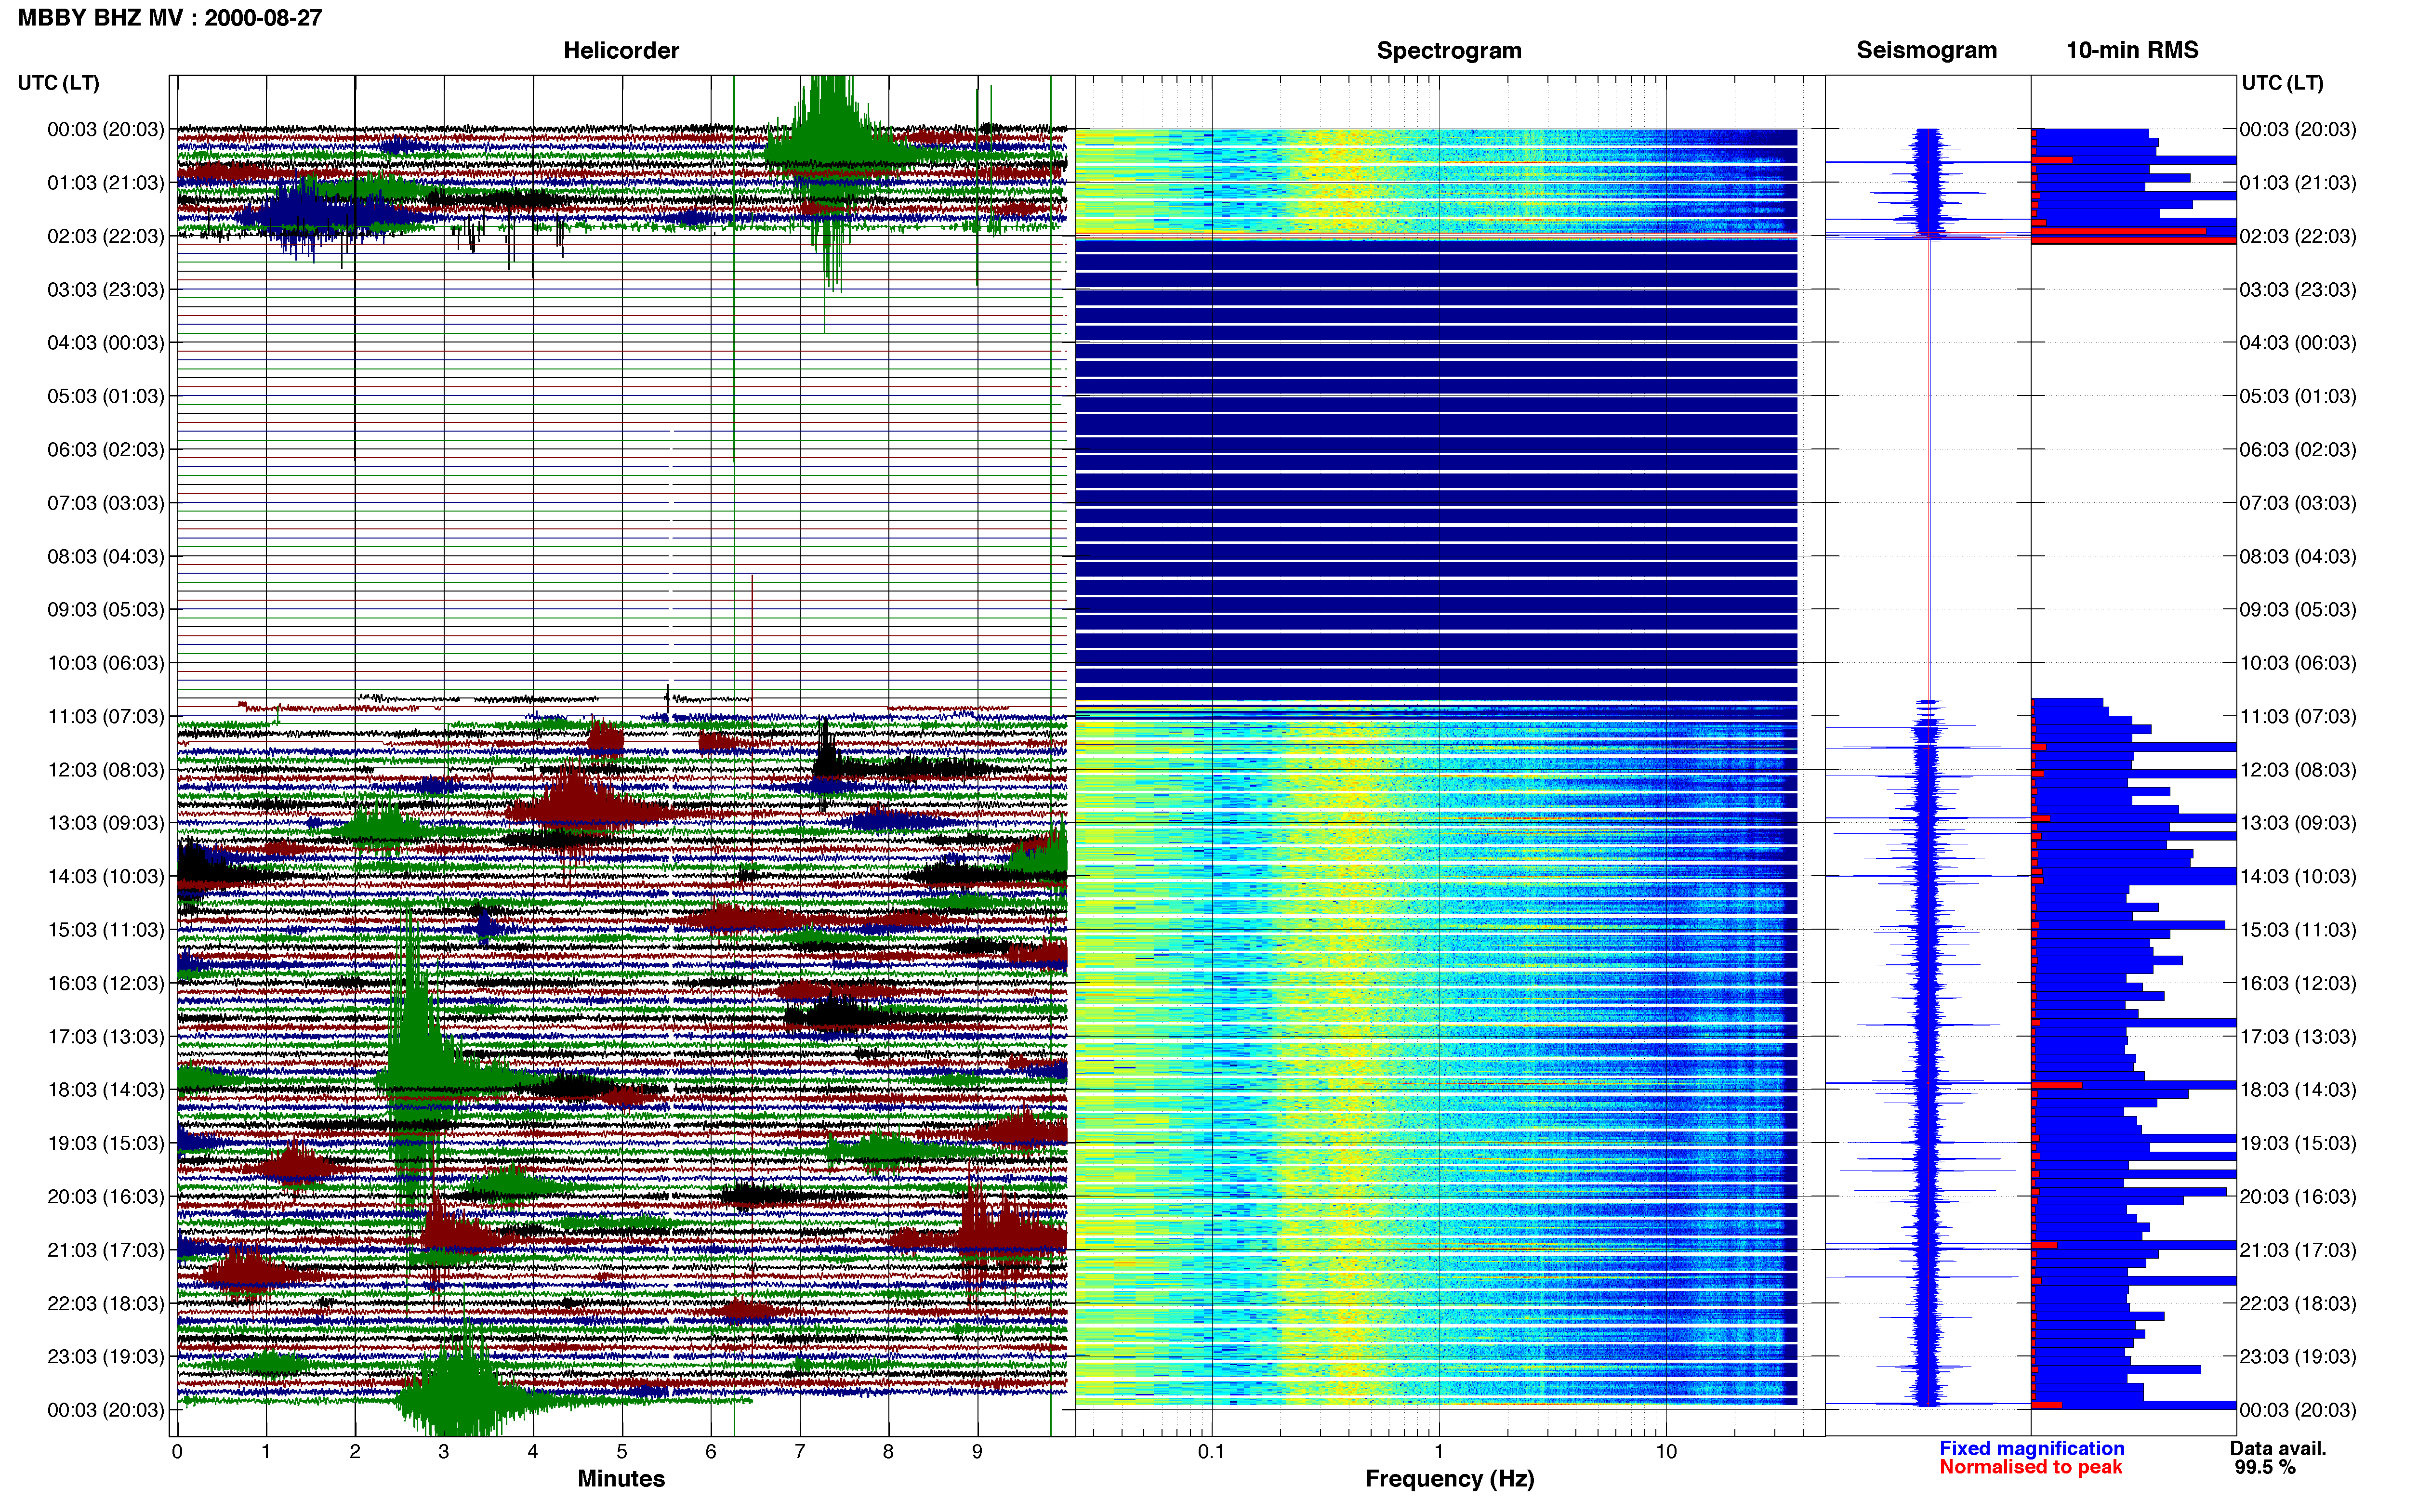
Task: Click left time label '07:03 (03:03)'
Action: click(x=106, y=503)
